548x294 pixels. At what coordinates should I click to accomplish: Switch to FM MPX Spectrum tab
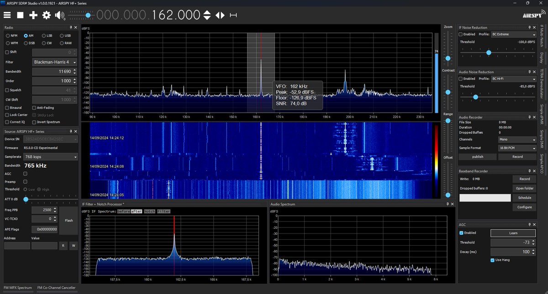coord(18,288)
